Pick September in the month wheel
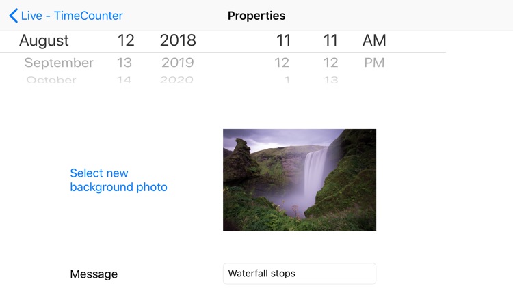This screenshot has height=288, width=513. (x=59, y=63)
